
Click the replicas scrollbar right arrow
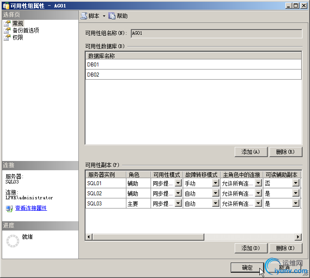click(298, 237)
